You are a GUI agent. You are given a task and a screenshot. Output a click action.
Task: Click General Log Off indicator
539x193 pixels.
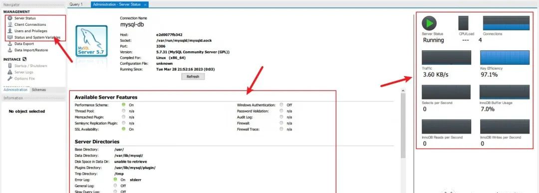[x=115, y=186]
